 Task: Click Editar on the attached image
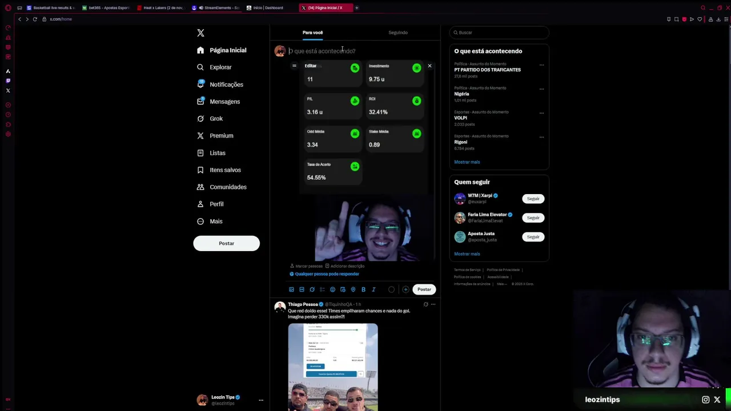[x=311, y=66]
